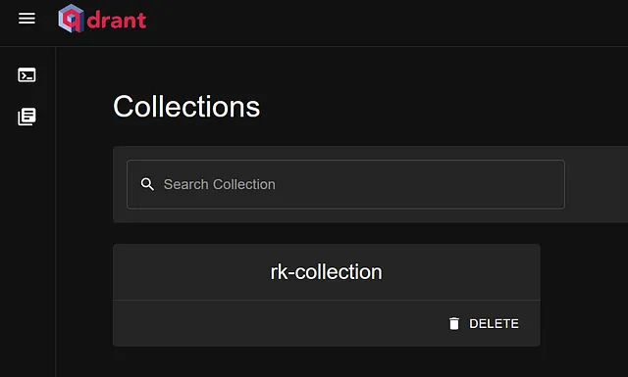628x377 pixels.
Task: Click the trash can icon on rk-collection
Action: click(x=454, y=323)
